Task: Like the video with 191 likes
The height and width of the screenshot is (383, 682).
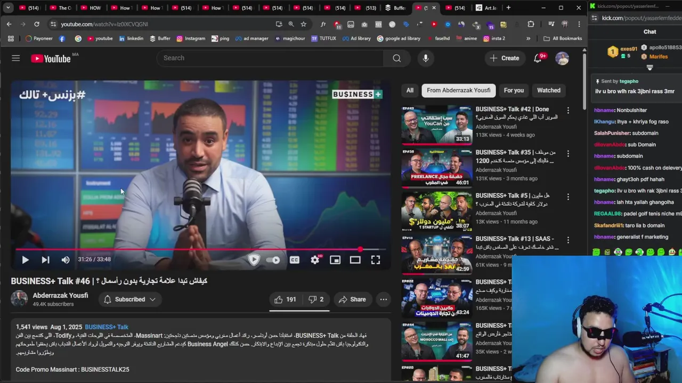Action: pos(285,299)
